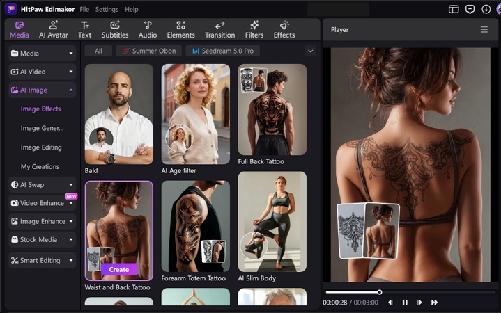Open the AI Avatar tab
The width and height of the screenshot is (501, 313).
coord(54,30)
